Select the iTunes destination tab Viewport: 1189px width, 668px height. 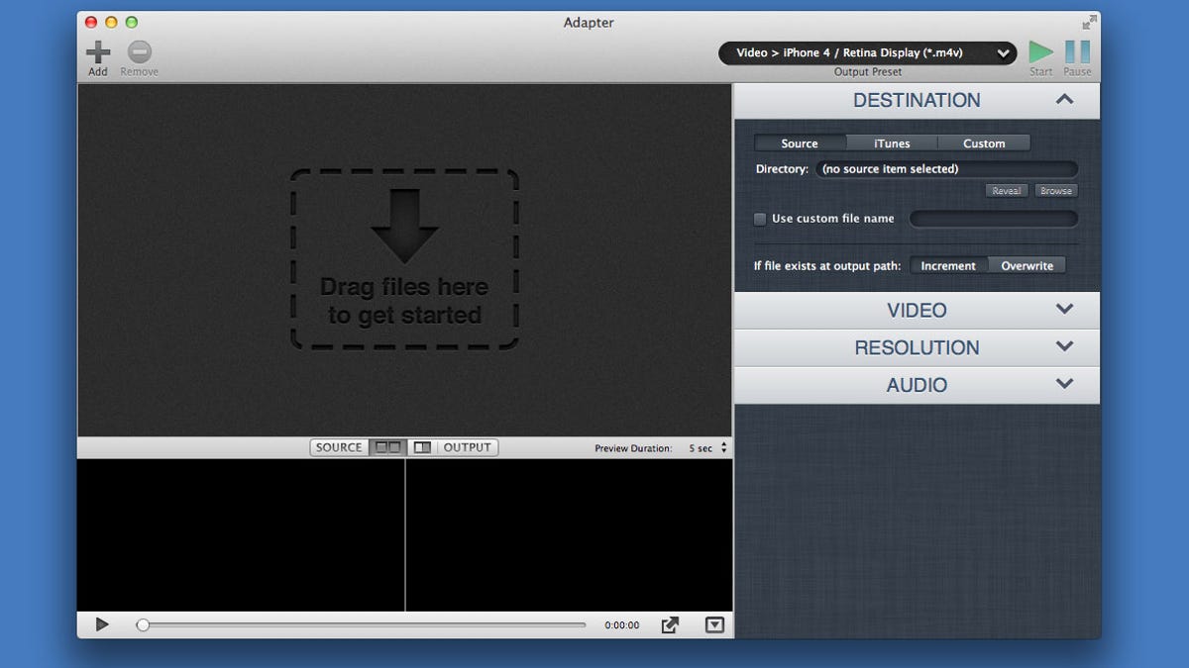click(892, 143)
